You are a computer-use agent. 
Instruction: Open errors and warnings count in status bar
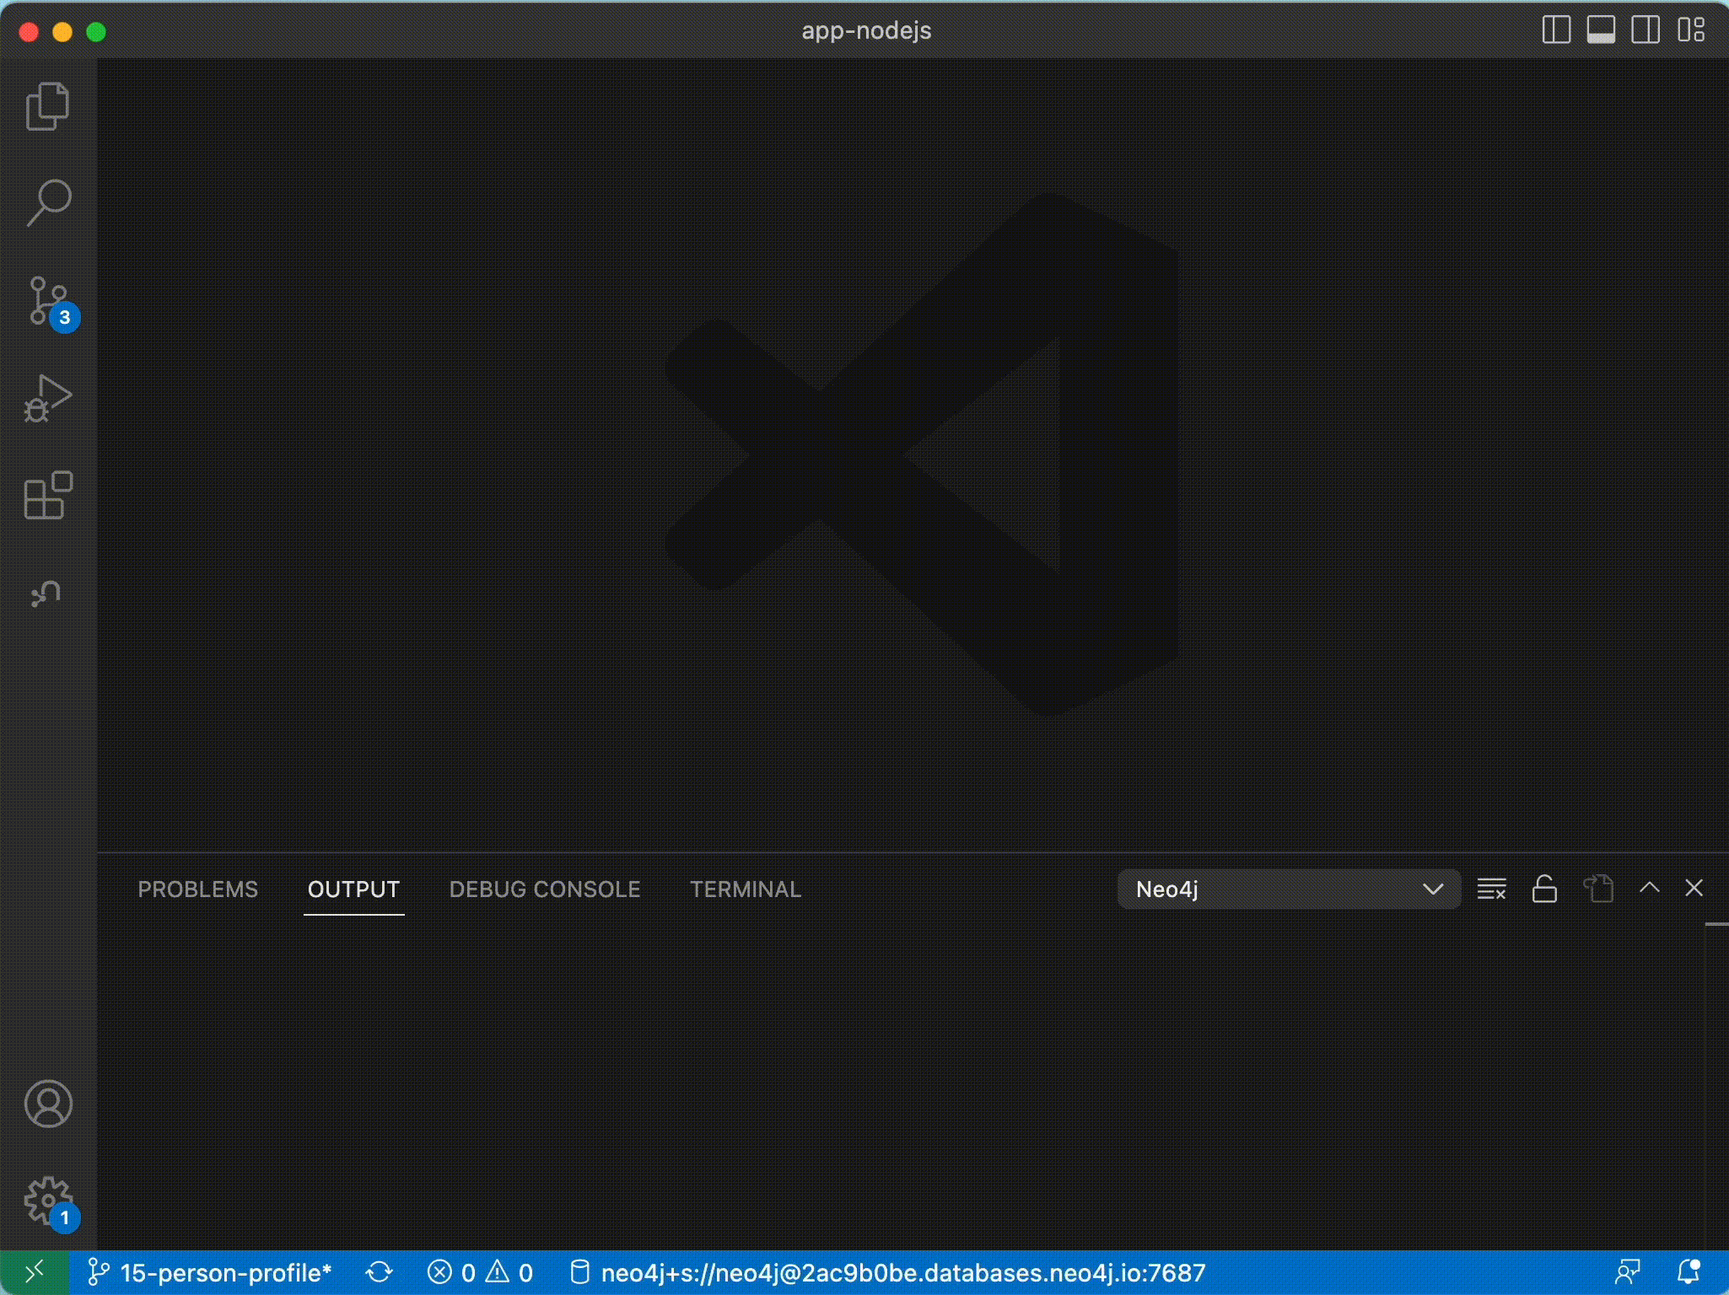[480, 1273]
